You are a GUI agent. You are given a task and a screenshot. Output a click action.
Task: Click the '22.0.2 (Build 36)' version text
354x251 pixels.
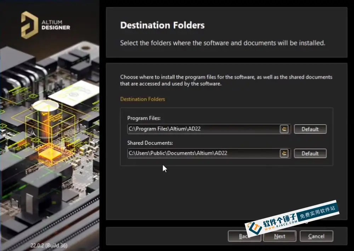pyautogui.click(x=49, y=245)
